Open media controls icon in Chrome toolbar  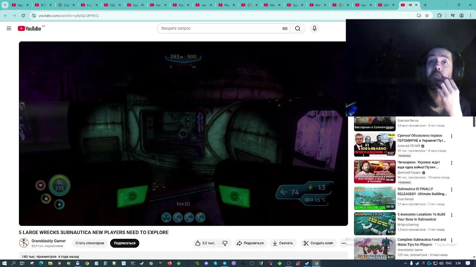coord(453,16)
